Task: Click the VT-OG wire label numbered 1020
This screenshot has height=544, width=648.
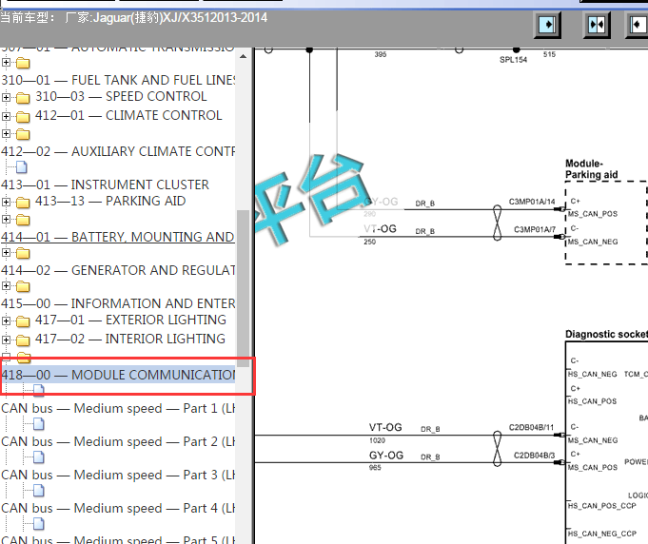Action: coord(385,428)
